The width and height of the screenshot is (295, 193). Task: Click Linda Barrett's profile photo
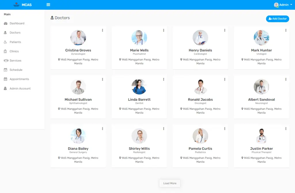pyautogui.click(x=139, y=87)
